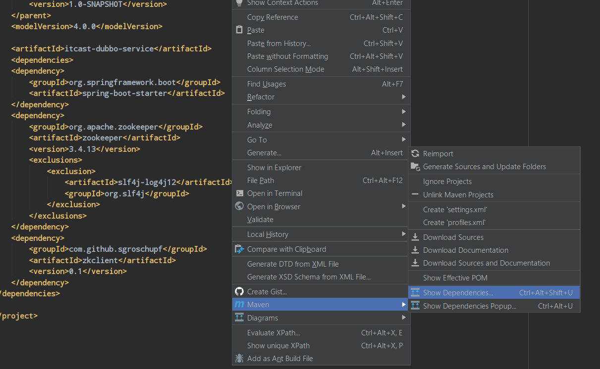This screenshot has width=600, height=369.
Task: Select the Open in Terminal icon
Action: 240,193
